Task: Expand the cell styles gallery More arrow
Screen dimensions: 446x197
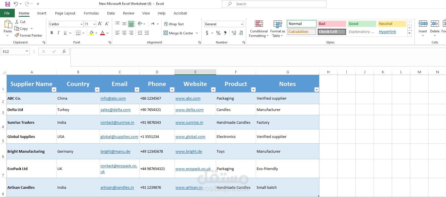Action: [x=409, y=33]
